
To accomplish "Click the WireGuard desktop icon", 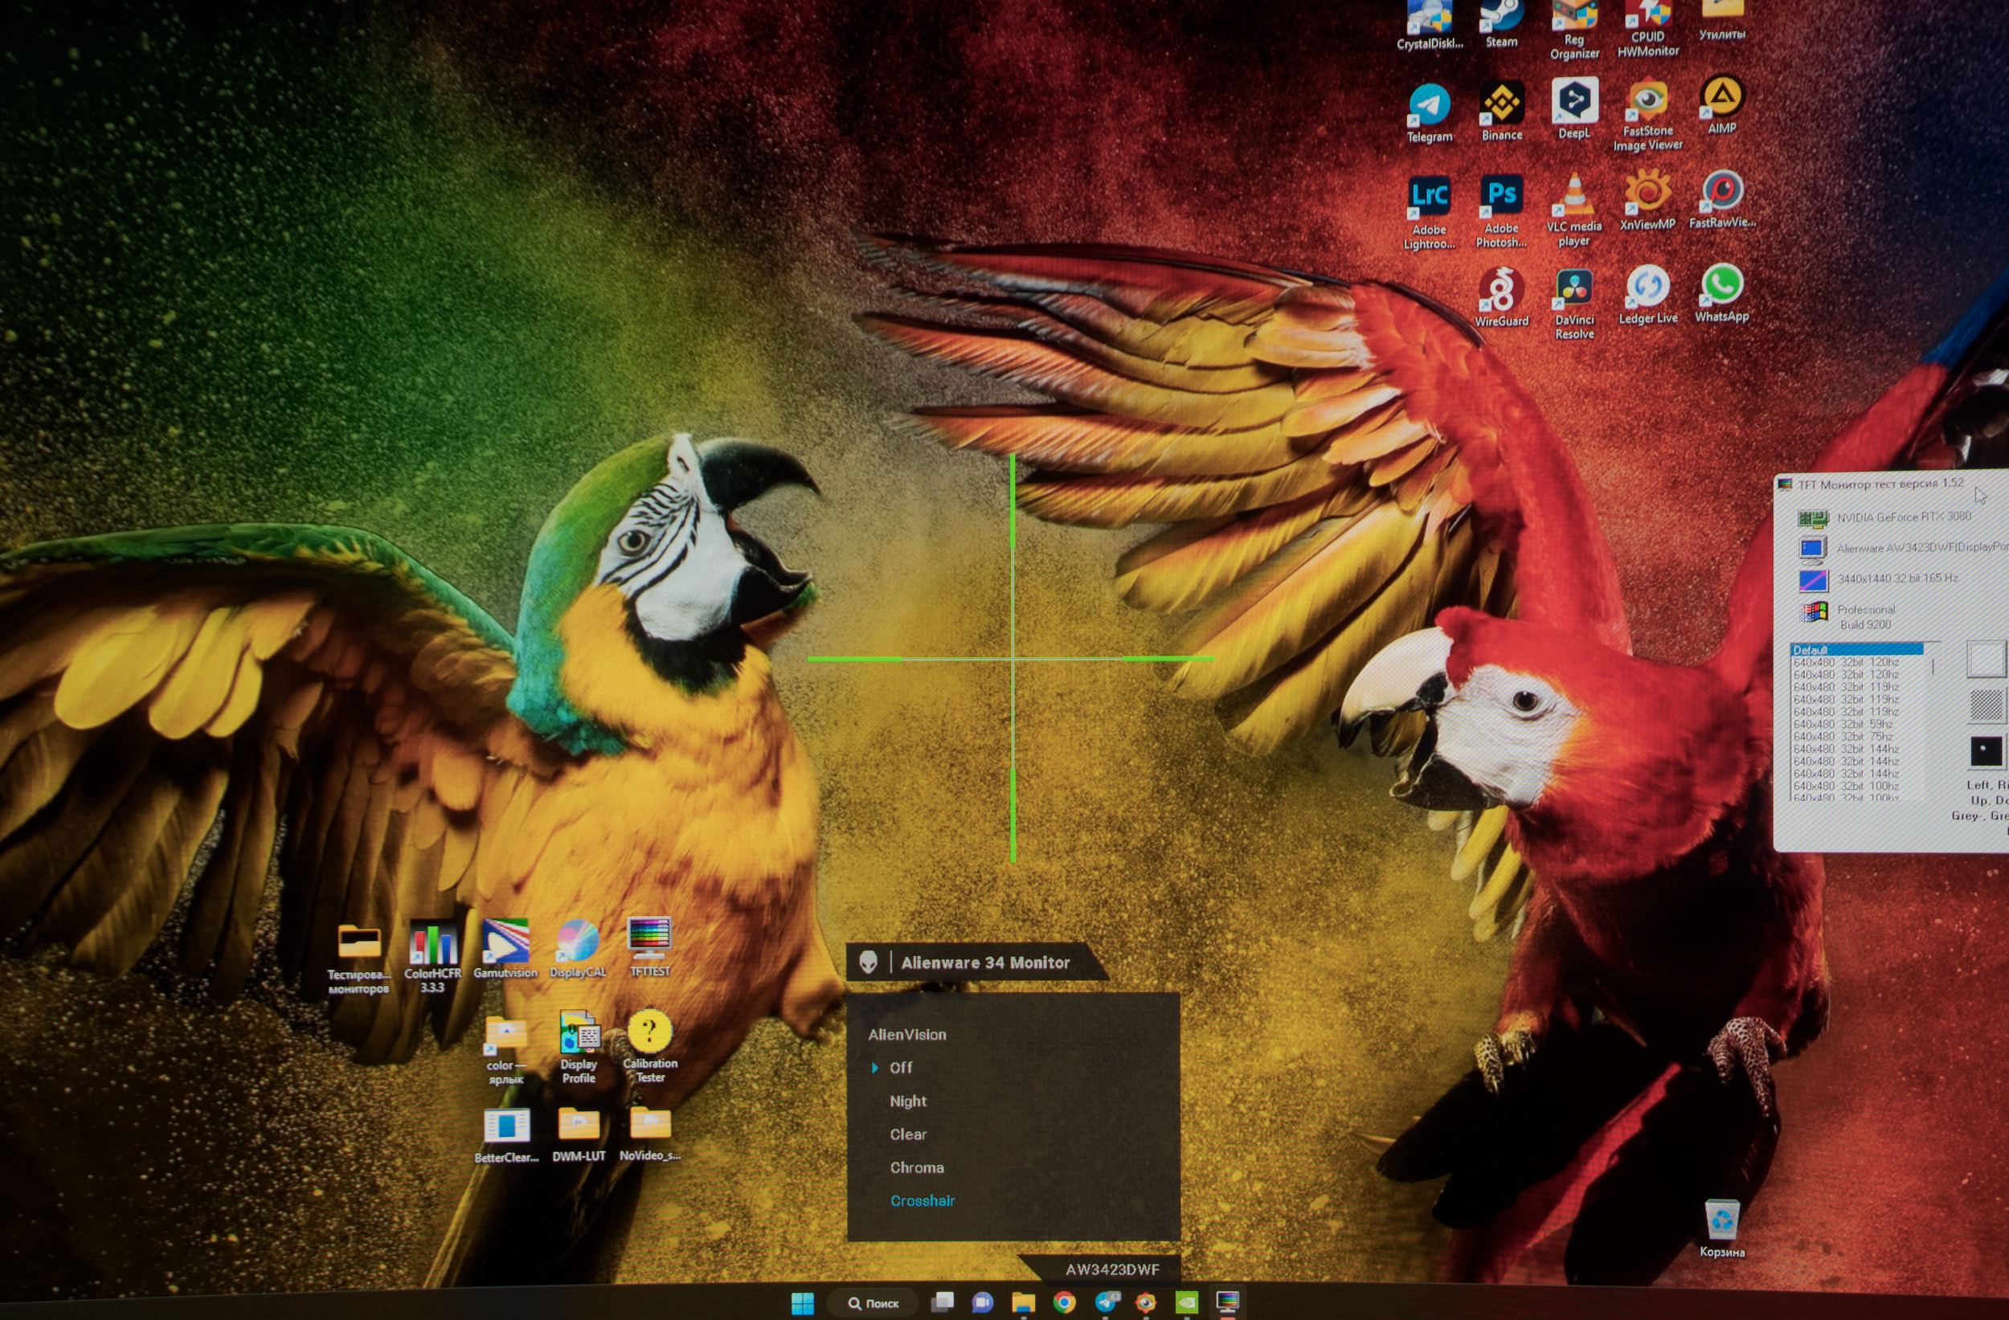I will pos(1501,290).
